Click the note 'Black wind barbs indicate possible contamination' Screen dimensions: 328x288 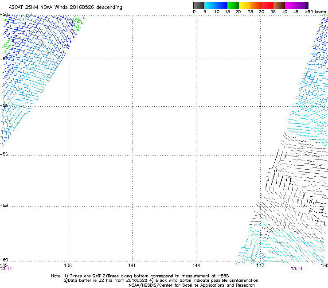207,280
